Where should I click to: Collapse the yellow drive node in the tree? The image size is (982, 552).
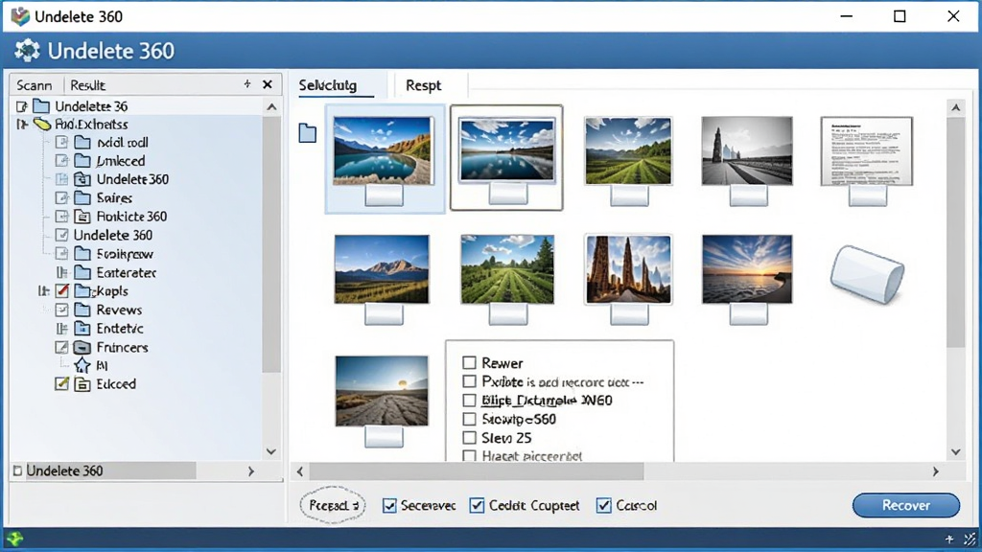pos(21,124)
